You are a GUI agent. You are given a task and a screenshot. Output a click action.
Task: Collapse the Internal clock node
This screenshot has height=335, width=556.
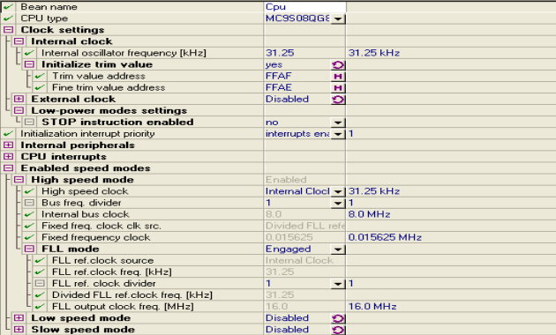click(x=19, y=41)
